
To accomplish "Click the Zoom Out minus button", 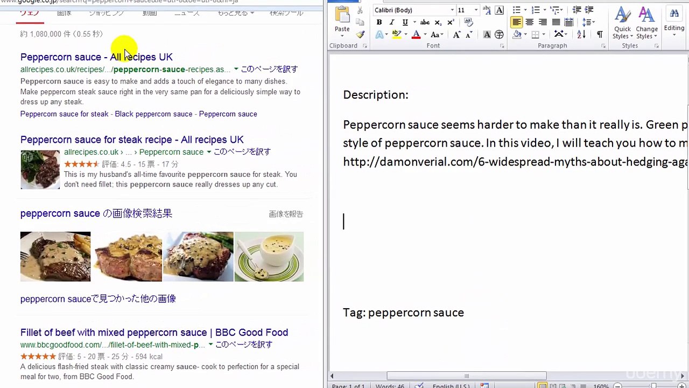I will coord(618,386).
